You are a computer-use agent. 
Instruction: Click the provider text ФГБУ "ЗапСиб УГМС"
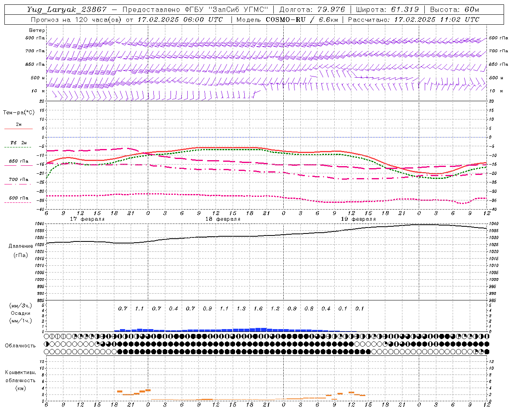[227, 10]
